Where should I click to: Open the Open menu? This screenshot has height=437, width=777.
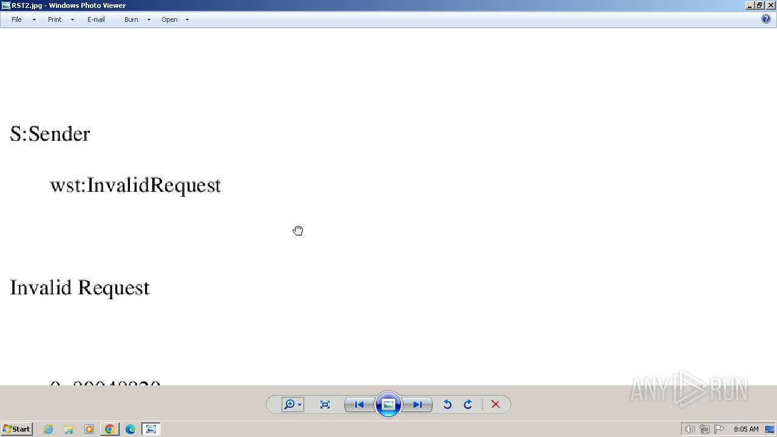tap(169, 19)
